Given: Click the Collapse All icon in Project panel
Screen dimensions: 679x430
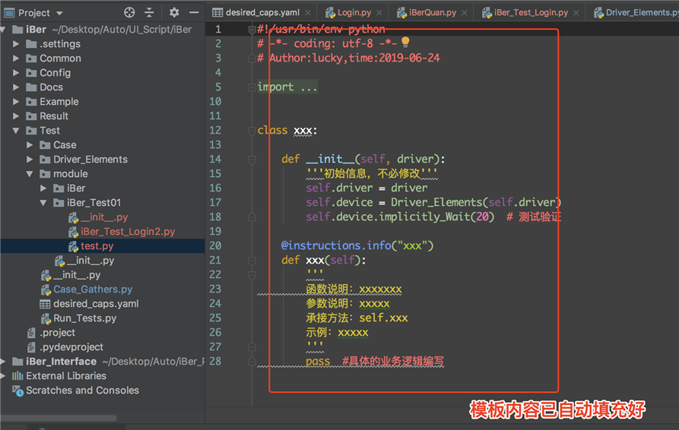Looking at the screenshot, I should click(x=149, y=12).
